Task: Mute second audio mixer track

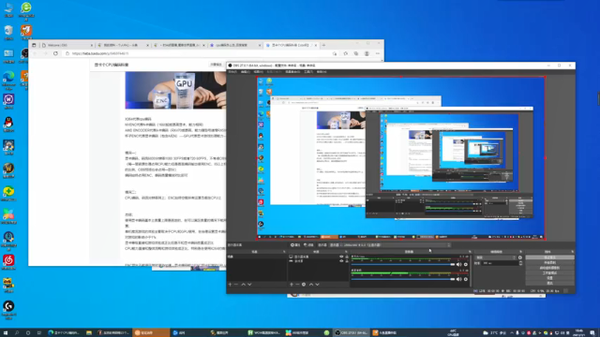Action: pos(458,279)
